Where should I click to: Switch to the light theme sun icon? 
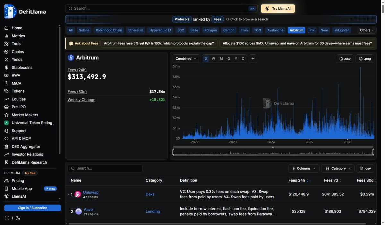click(x=7, y=218)
